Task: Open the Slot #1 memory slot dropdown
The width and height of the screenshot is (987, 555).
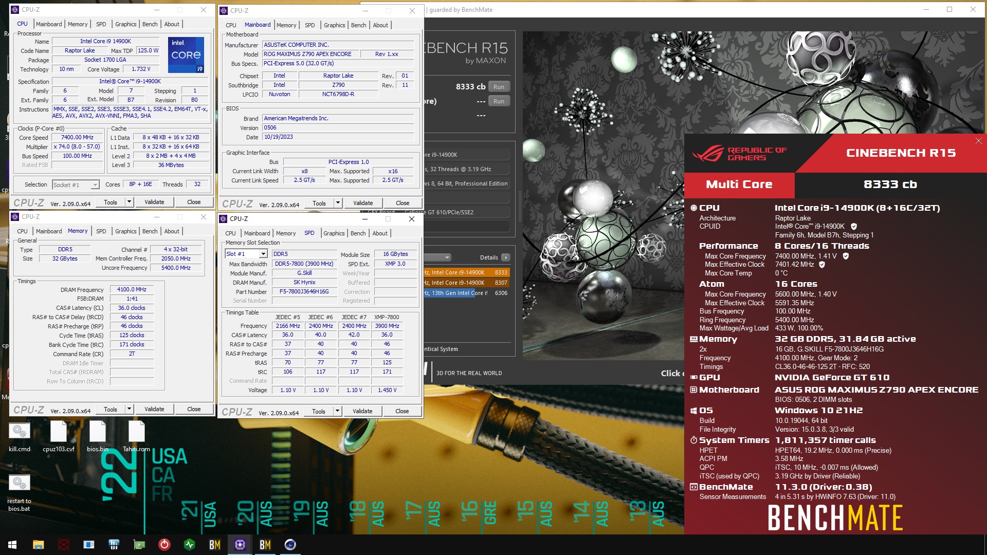Action: coord(263,254)
